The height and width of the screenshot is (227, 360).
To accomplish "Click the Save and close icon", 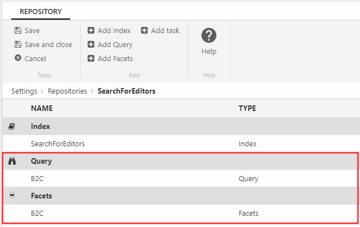I will 18,45.
